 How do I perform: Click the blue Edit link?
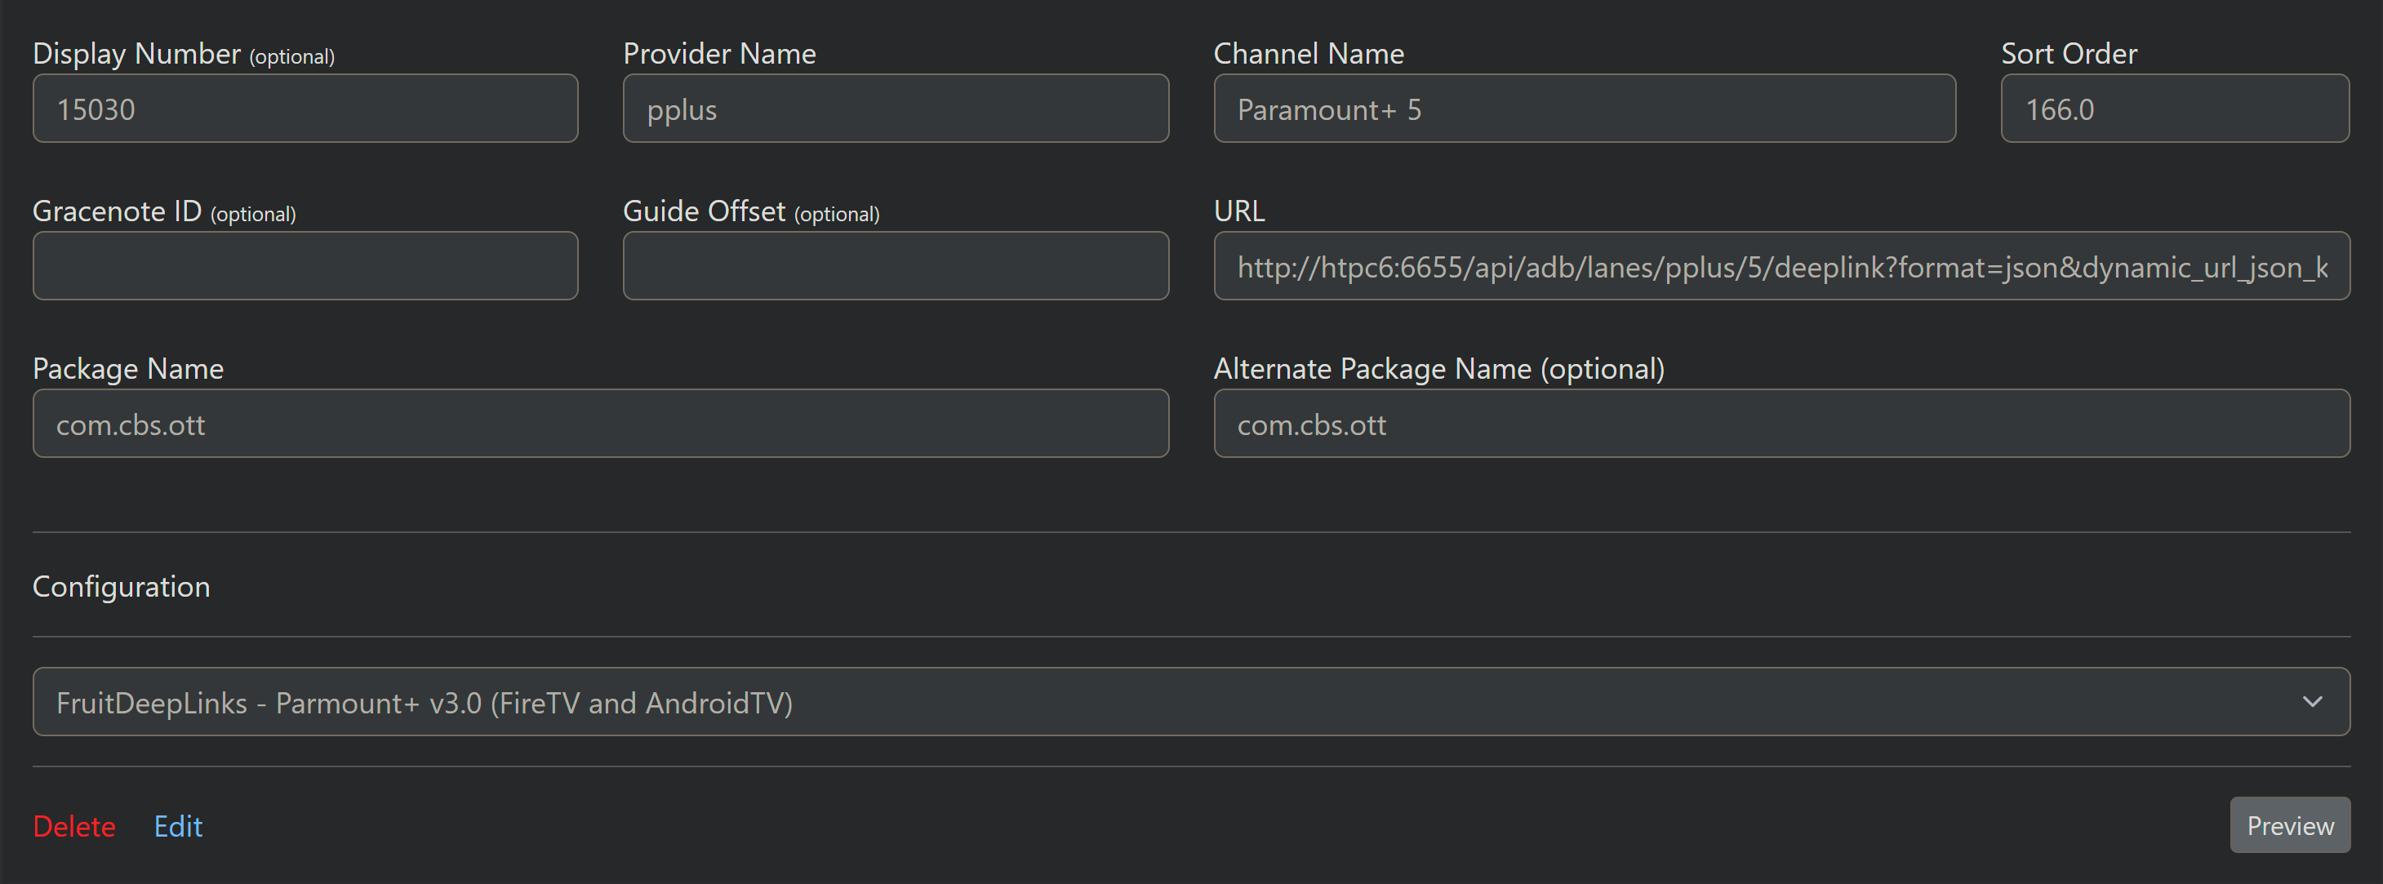(178, 826)
